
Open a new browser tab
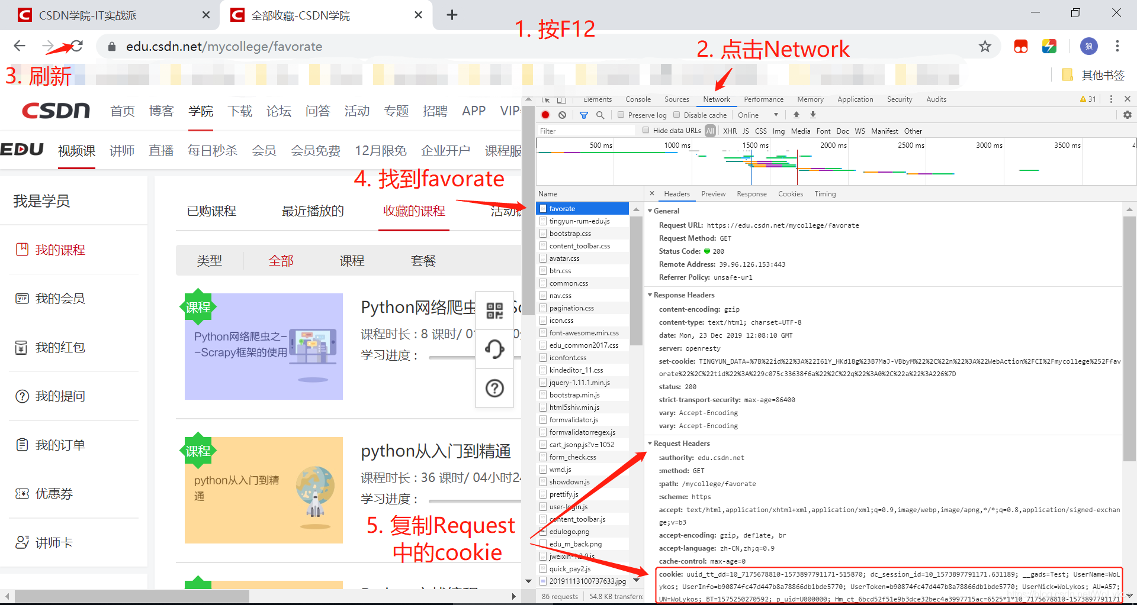click(x=452, y=15)
